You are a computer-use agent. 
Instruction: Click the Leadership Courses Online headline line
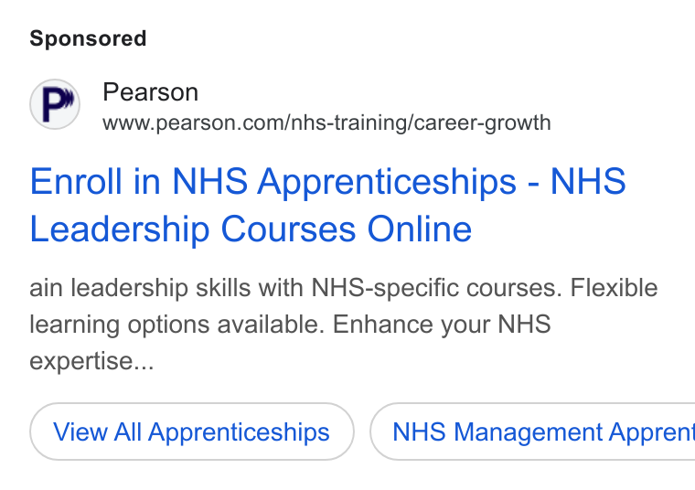[x=251, y=229]
